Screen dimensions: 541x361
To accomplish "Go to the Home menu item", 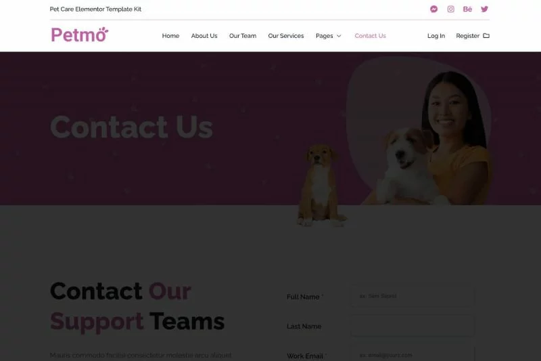I will 170,36.
